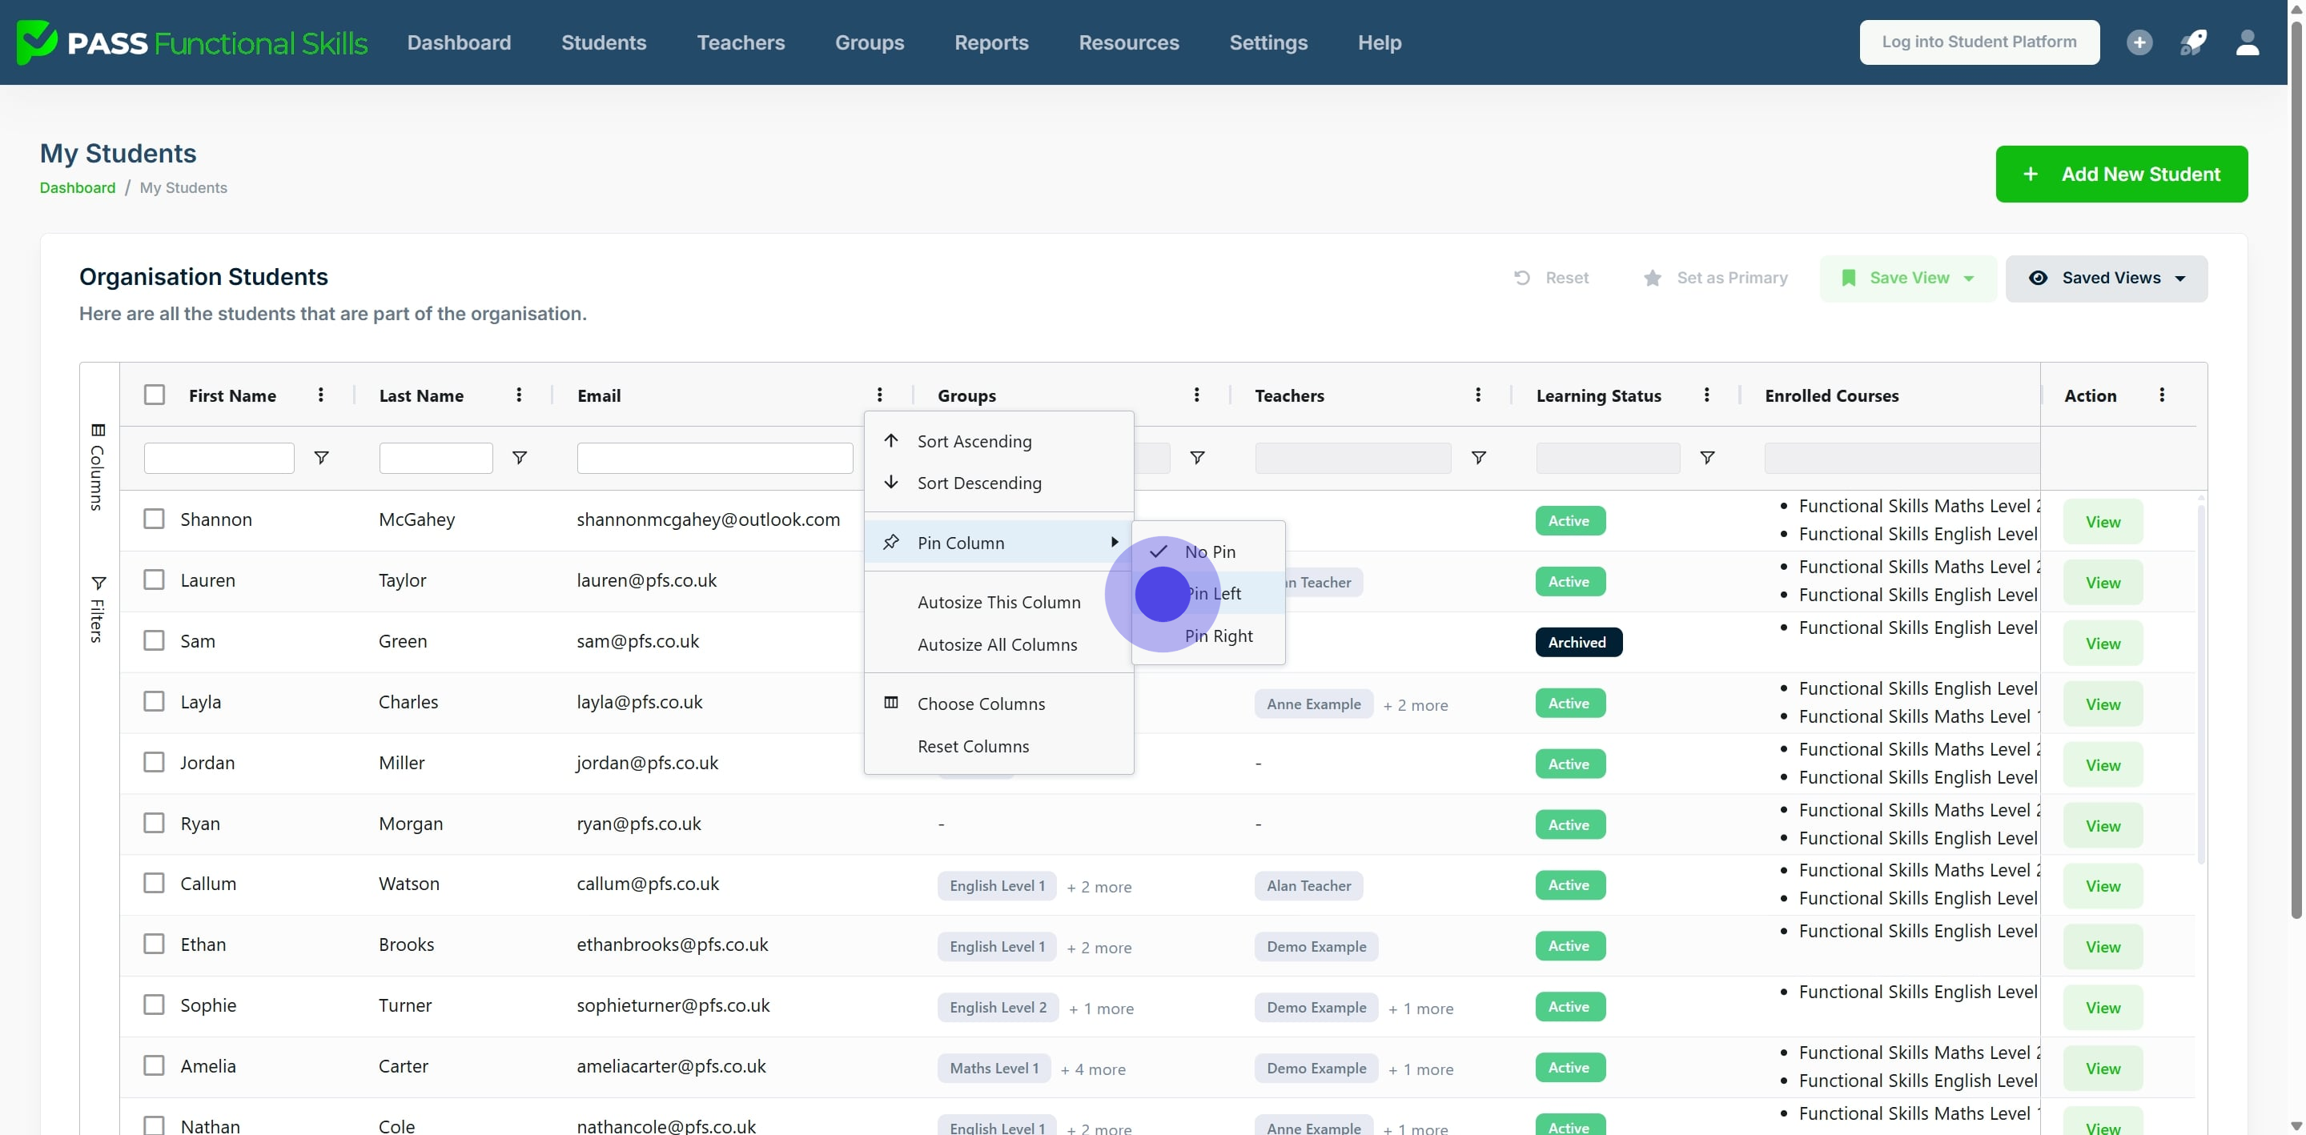
Task: Open the Saved Views dropdown
Action: (2107, 278)
